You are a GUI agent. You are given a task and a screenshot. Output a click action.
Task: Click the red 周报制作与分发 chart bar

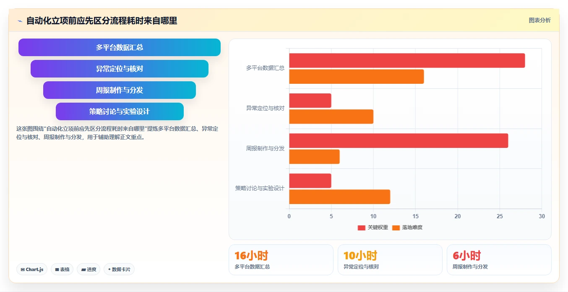point(399,141)
